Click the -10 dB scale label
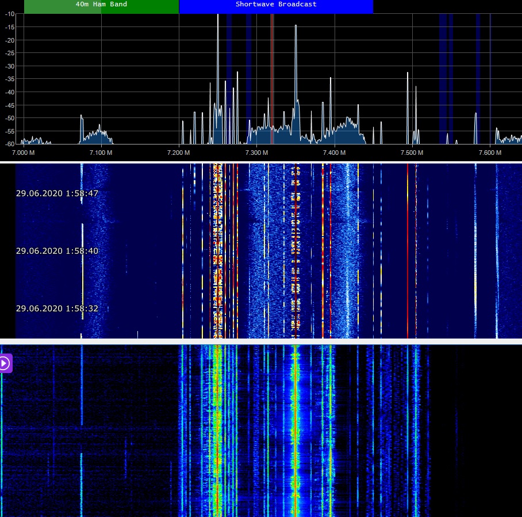 10,14
